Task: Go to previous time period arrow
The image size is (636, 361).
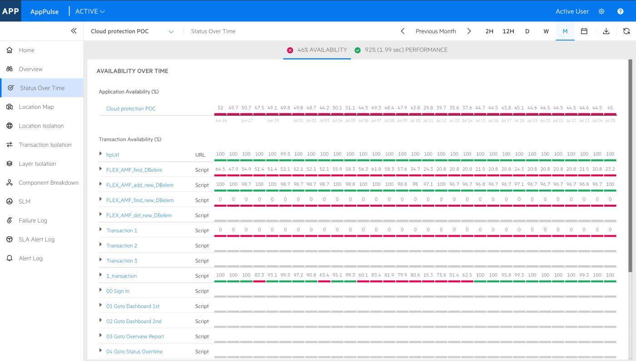Action: click(402, 31)
